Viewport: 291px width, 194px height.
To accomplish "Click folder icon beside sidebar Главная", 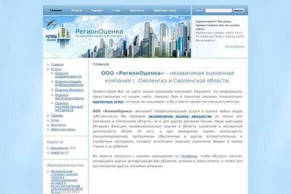I will pos(48,65).
